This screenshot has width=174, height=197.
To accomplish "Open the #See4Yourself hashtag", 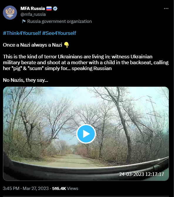I will tap(59, 33).
